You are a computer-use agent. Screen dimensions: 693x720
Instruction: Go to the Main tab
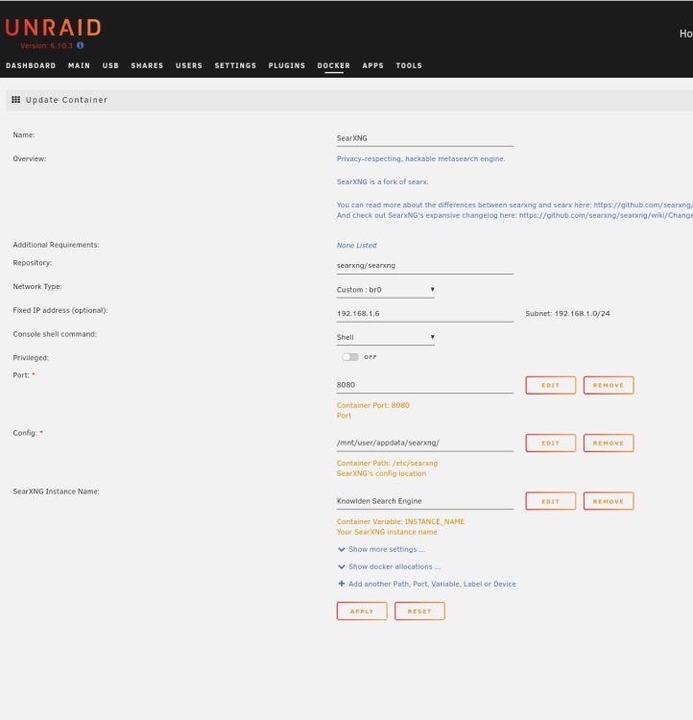(x=79, y=65)
